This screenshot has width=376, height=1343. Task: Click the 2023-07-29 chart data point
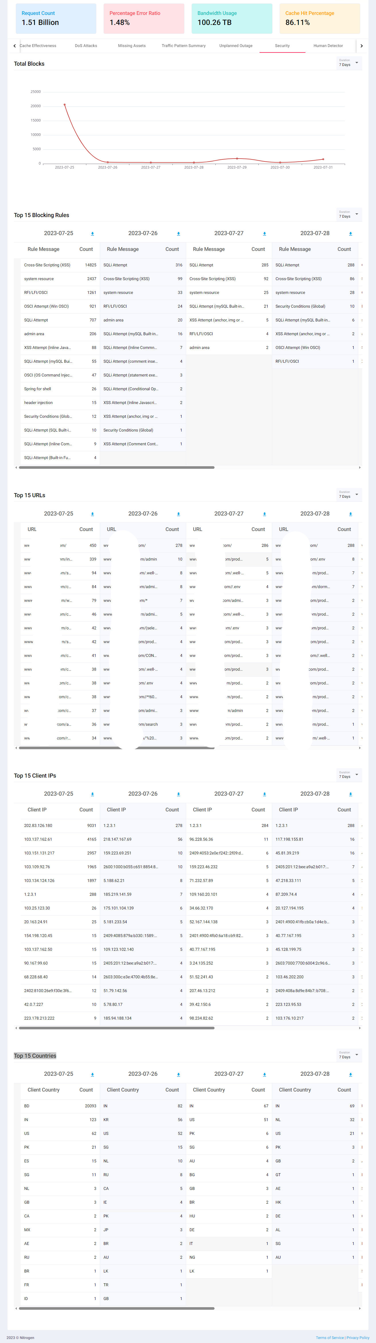(x=237, y=159)
